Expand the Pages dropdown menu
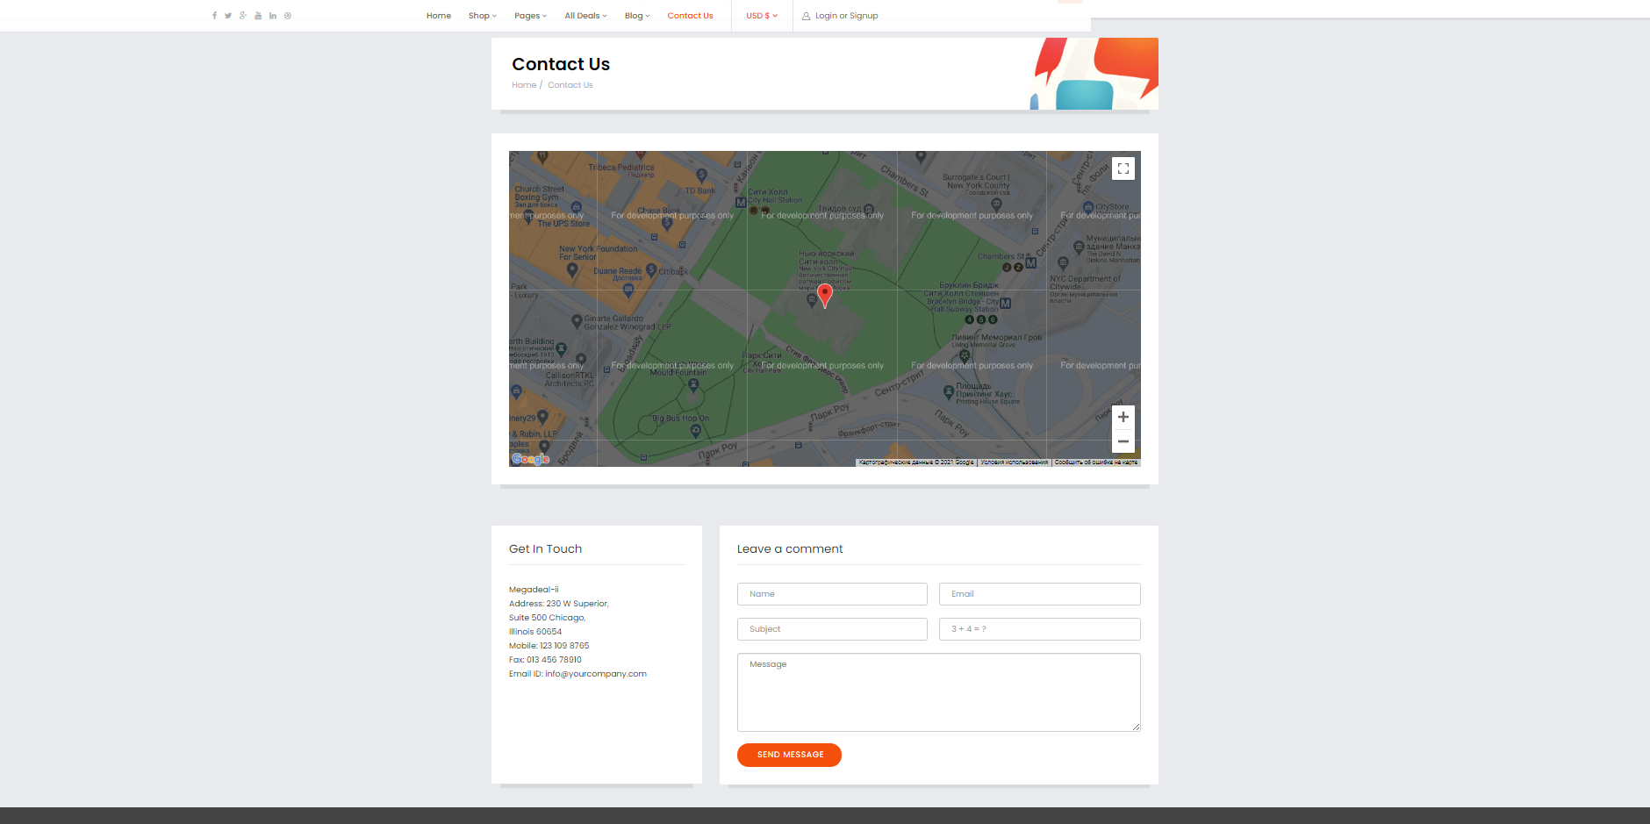The height and width of the screenshot is (824, 1650). [530, 16]
